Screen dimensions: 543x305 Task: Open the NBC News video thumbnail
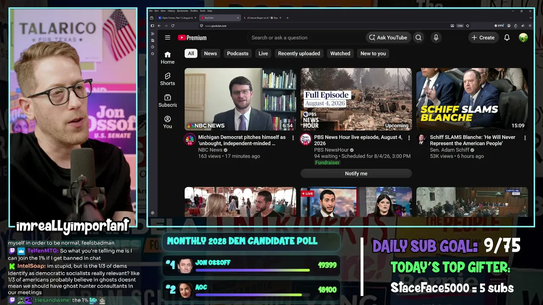(x=240, y=99)
